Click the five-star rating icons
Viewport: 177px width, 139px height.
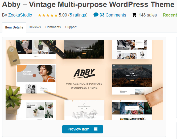pyautogui.click(x=48, y=15)
